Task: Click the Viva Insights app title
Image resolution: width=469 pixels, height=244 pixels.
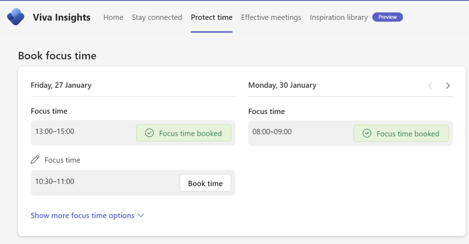Action: point(62,18)
